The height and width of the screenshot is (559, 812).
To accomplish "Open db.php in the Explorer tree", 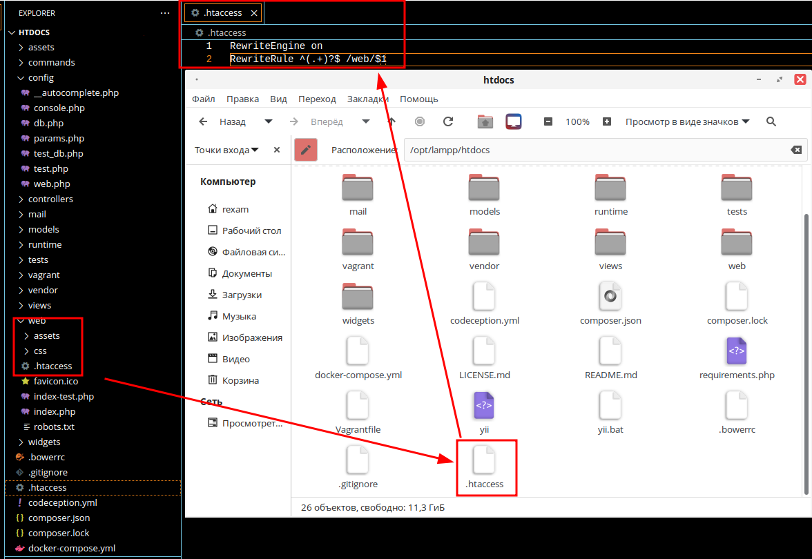I will pyautogui.click(x=48, y=123).
